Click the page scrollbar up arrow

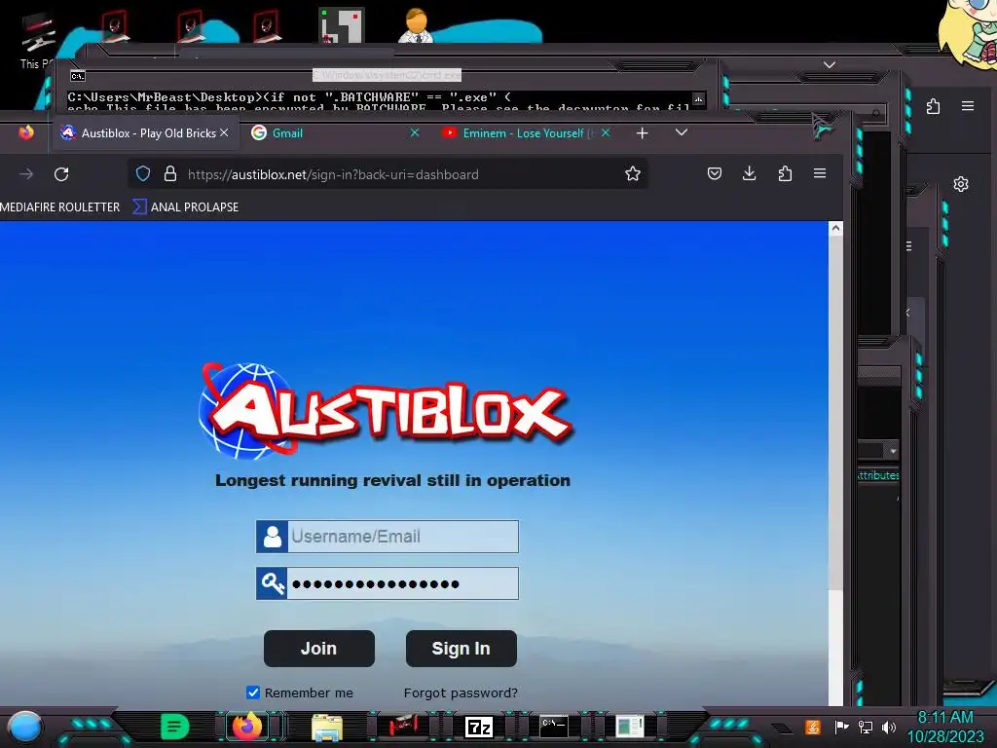835,228
